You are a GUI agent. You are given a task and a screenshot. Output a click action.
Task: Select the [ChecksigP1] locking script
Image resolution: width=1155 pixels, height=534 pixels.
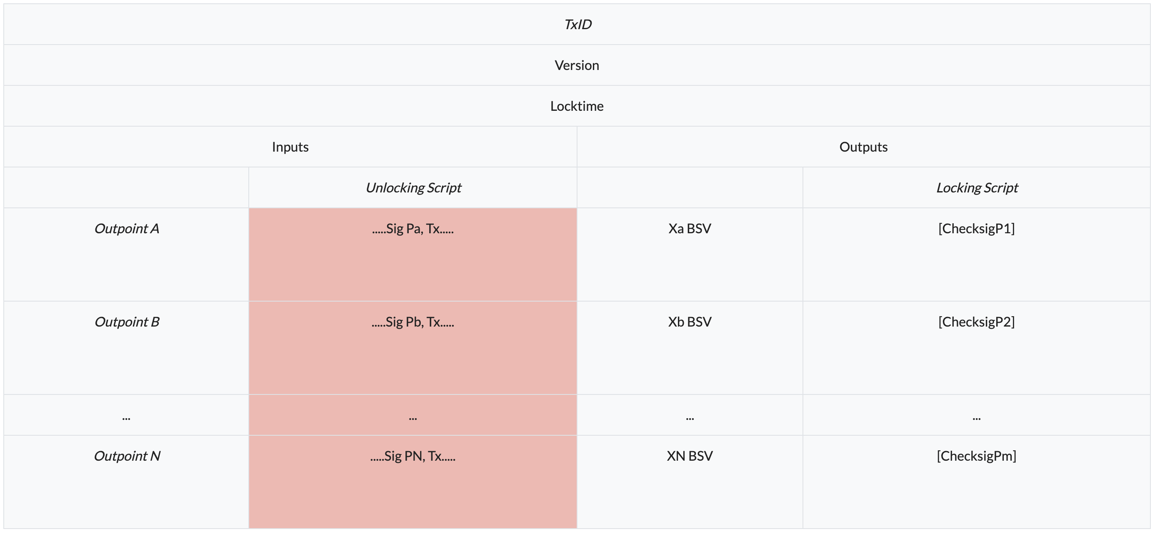tap(976, 229)
